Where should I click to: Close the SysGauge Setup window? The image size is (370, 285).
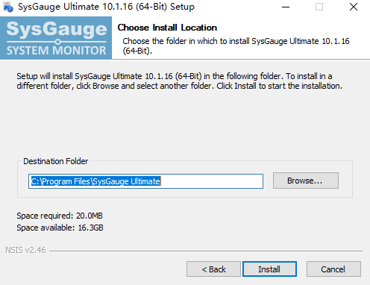[x=354, y=7]
